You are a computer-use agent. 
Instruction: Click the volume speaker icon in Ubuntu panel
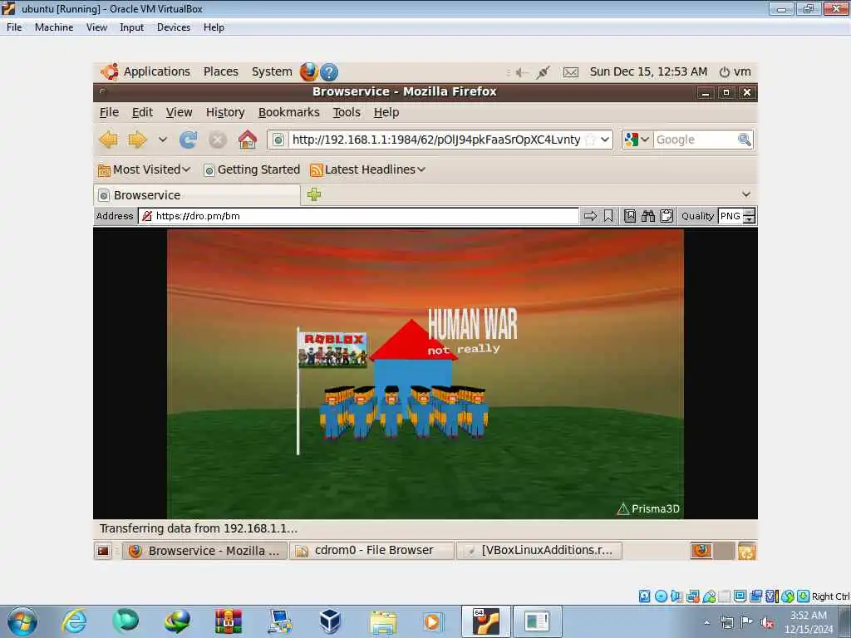point(522,72)
